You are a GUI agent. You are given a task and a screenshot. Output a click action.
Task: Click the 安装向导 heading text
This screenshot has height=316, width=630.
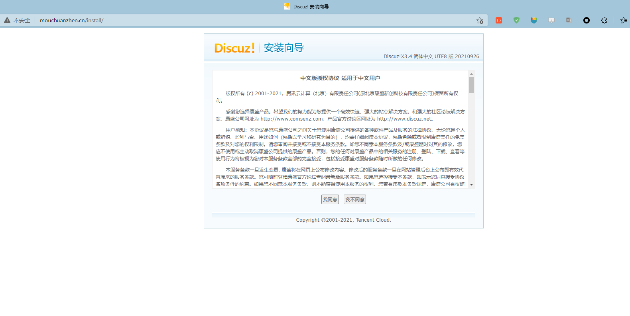tap(284, 48)
